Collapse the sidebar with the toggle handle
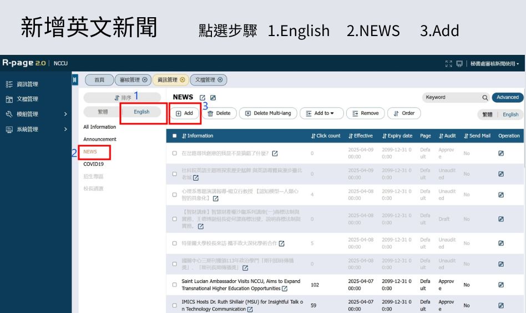The width and height of the screenshot is (526, 313). click(75, 80)
